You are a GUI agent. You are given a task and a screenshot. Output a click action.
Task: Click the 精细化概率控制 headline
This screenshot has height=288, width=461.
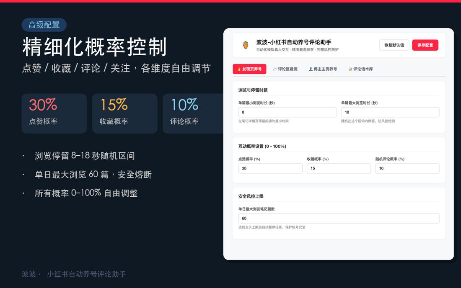tap(94, 47)
